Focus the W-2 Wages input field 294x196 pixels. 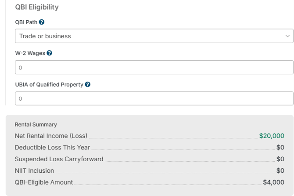click(x=154, y=67)
